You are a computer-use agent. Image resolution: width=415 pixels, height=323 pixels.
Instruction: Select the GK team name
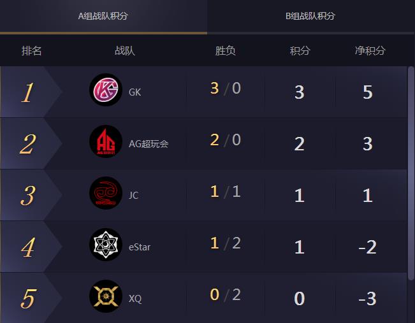tap(135, 92)
